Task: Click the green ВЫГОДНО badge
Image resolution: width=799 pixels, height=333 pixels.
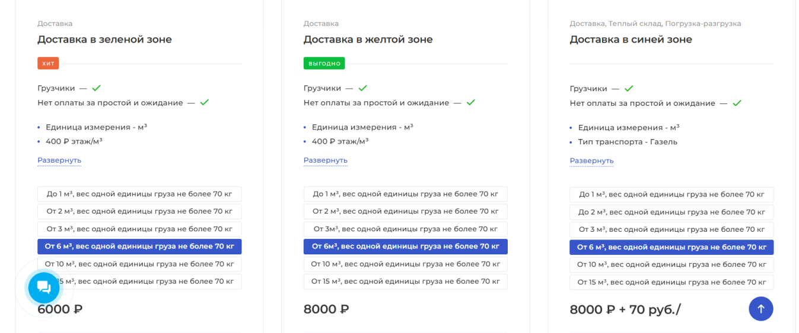Action: click(324, 63)
